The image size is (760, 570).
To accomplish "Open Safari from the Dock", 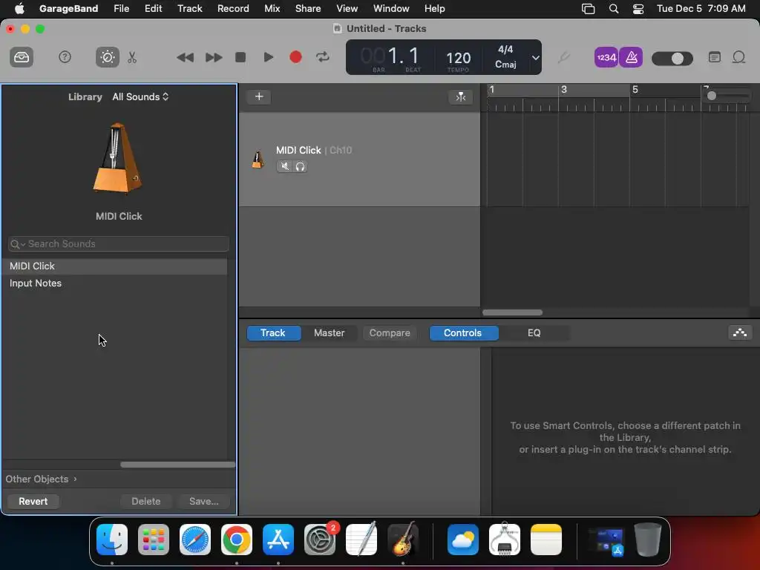I will tap(195, 540).
